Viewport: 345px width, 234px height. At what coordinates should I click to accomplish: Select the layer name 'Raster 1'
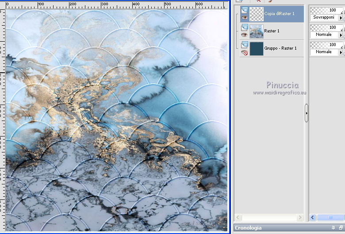pyautogui.click(x=272, y=31)
